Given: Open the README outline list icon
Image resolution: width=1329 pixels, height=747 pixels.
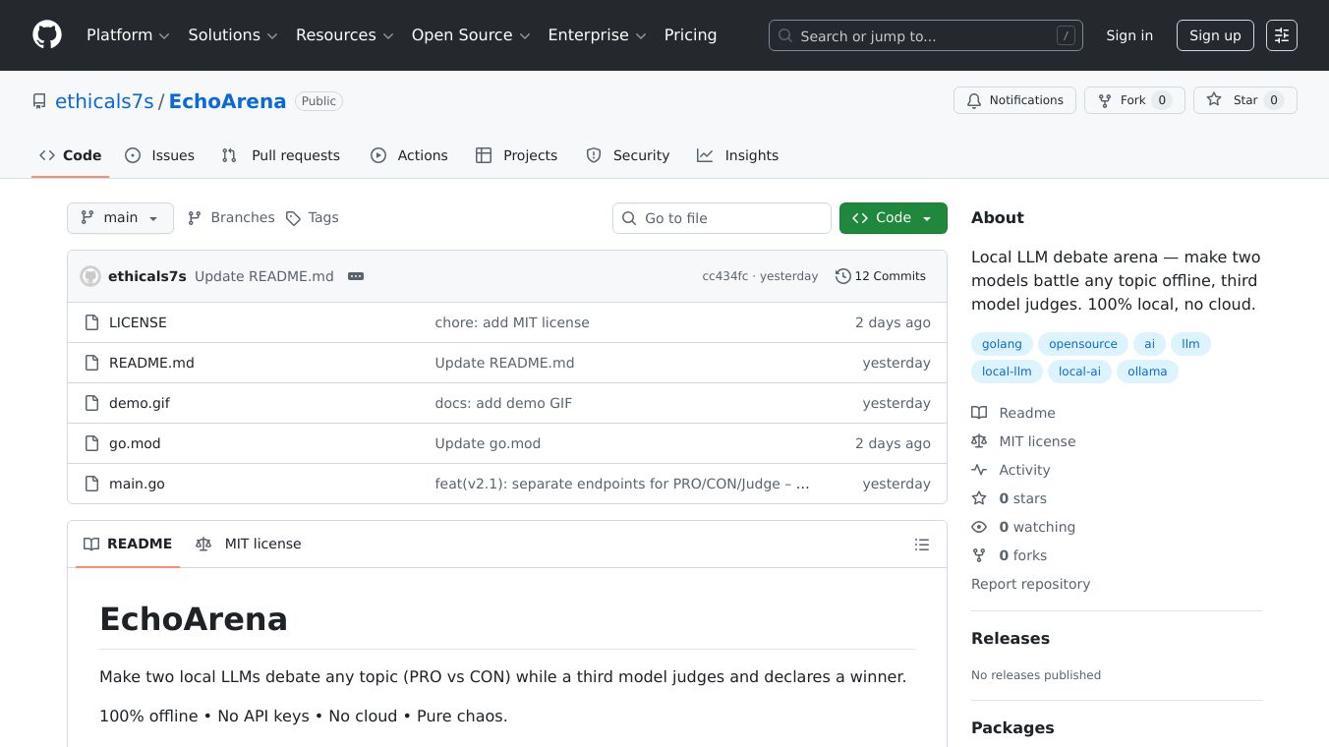Looking at the screenshot, I should pyautogui.click(x=921, y=545).
